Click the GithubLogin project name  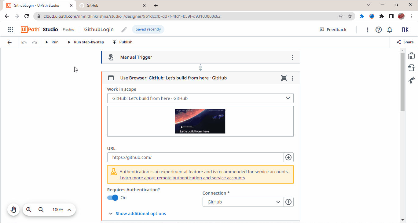(99, 30)
